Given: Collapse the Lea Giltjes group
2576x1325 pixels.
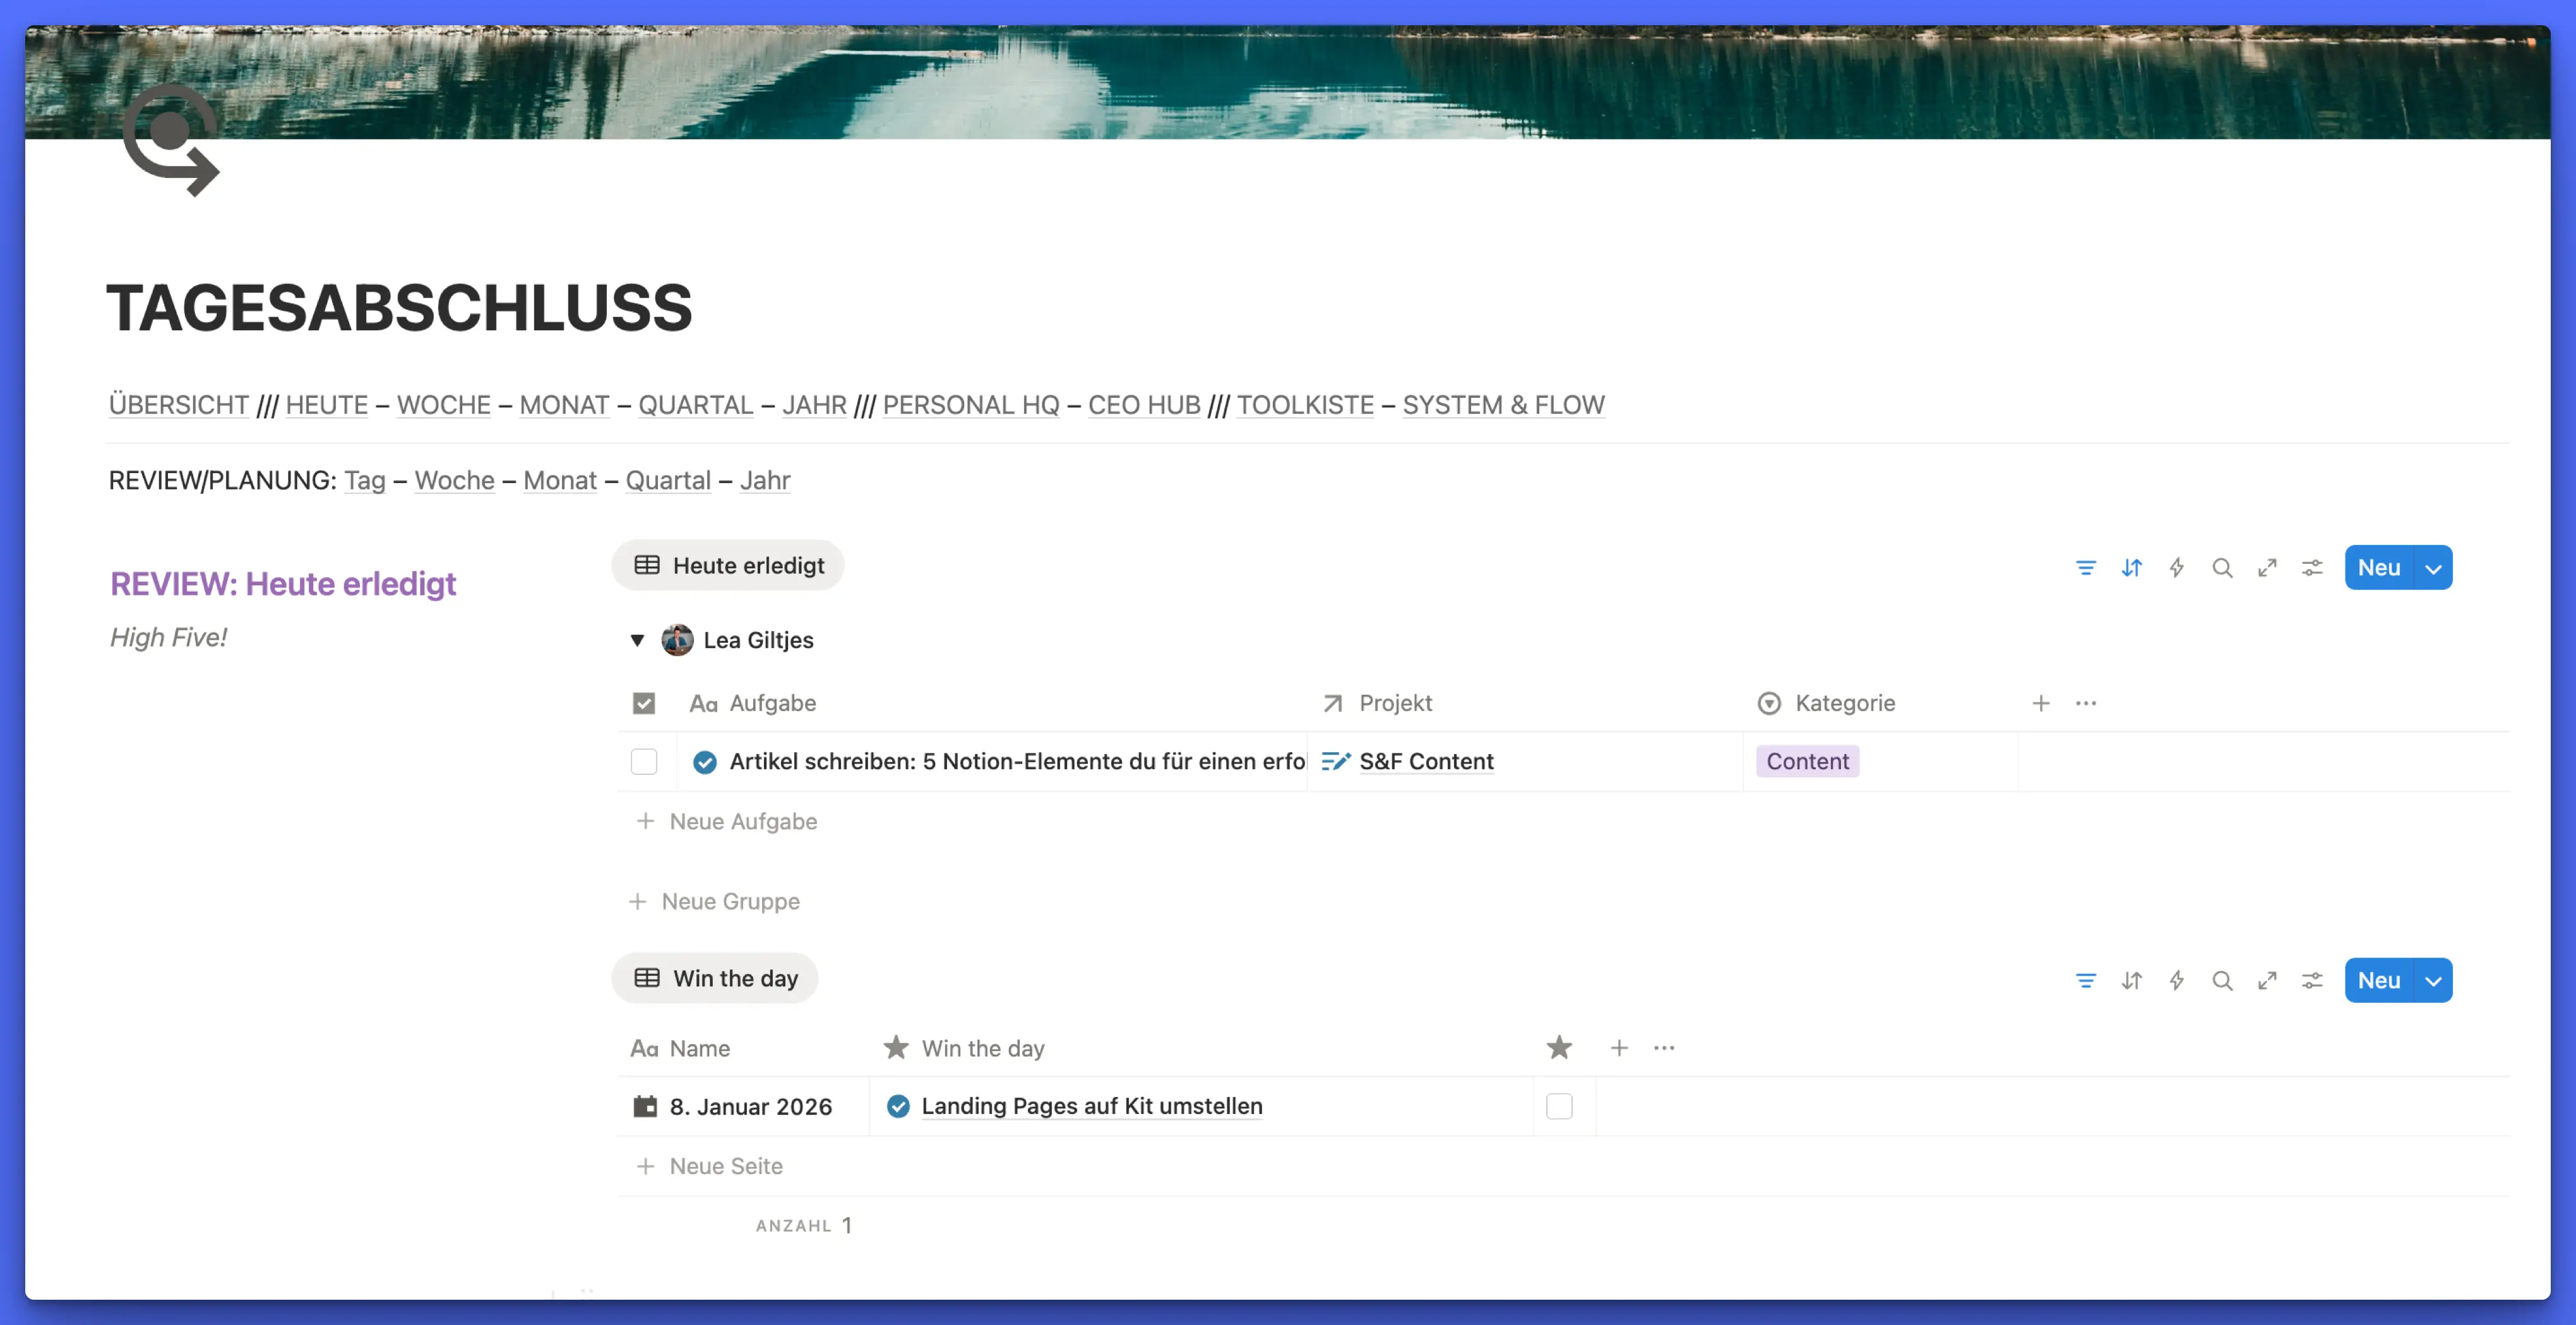Looking at the screenshot, I should pyautogui.click(x=637, y=640).
